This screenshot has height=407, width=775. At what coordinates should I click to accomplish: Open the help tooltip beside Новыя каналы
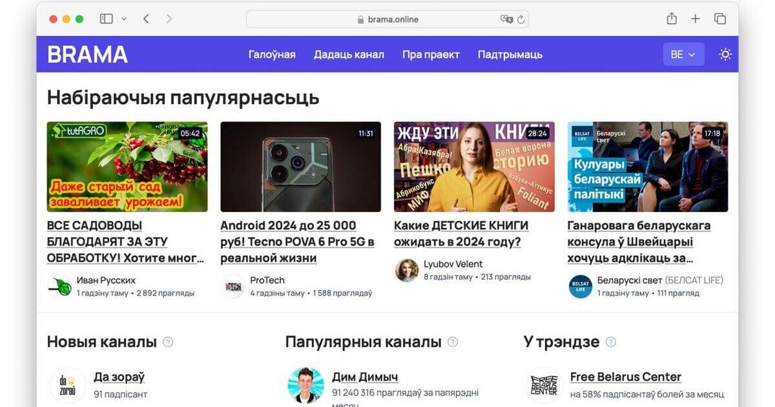(167, 341)
